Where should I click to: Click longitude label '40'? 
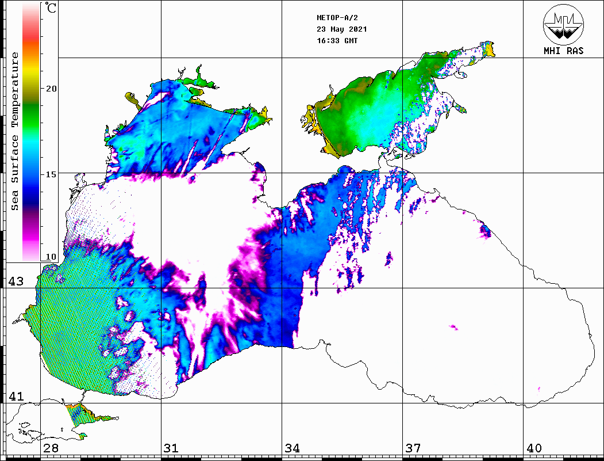(x=534, y=448)
